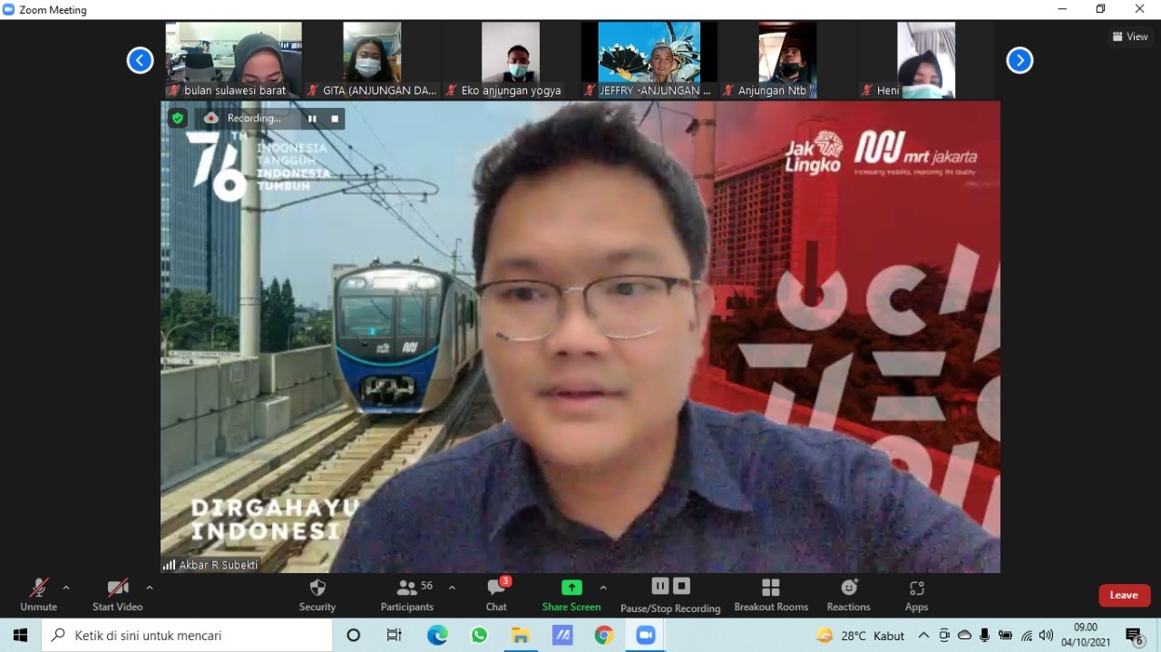Open the View layout menu
Screen dimensions: 1161x652
coord(1130,36)
